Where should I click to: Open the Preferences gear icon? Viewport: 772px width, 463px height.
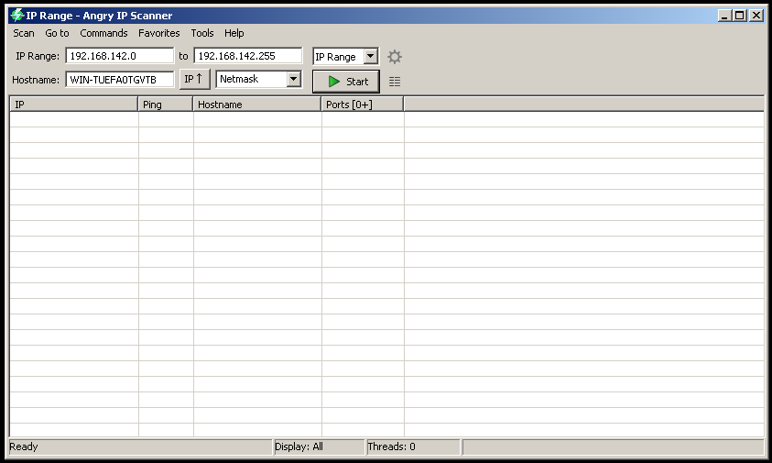pyautogui.click(x=395, y=56)
